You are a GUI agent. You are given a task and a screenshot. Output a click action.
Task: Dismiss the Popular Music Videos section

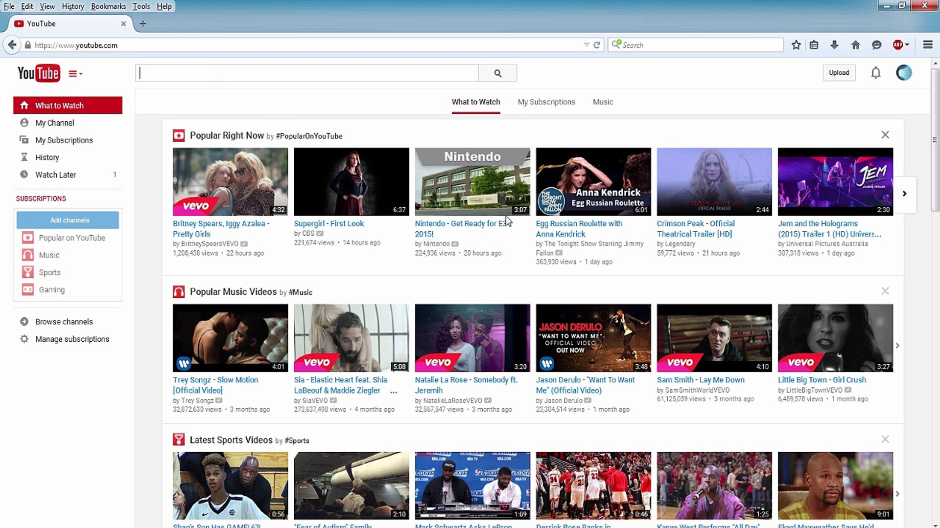coord(885,291)
